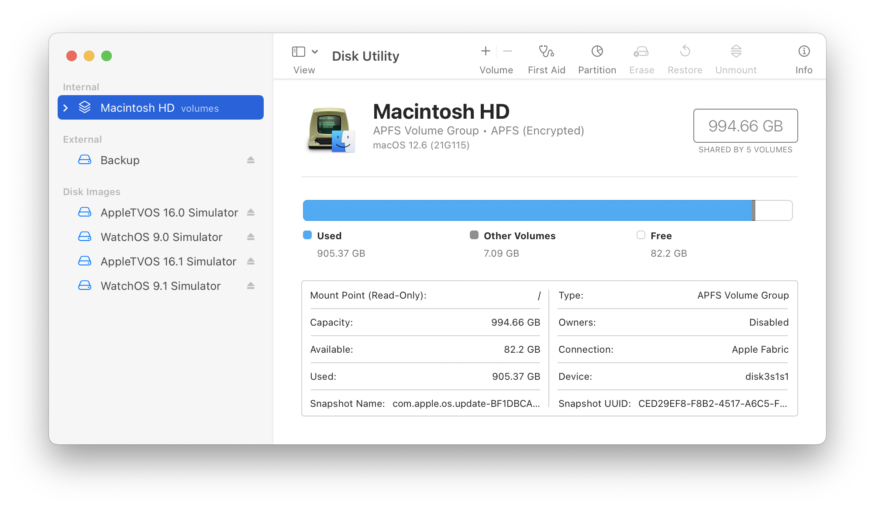Click the 7.09 GB Other Volumes value
875x509 pixels.
502,254
